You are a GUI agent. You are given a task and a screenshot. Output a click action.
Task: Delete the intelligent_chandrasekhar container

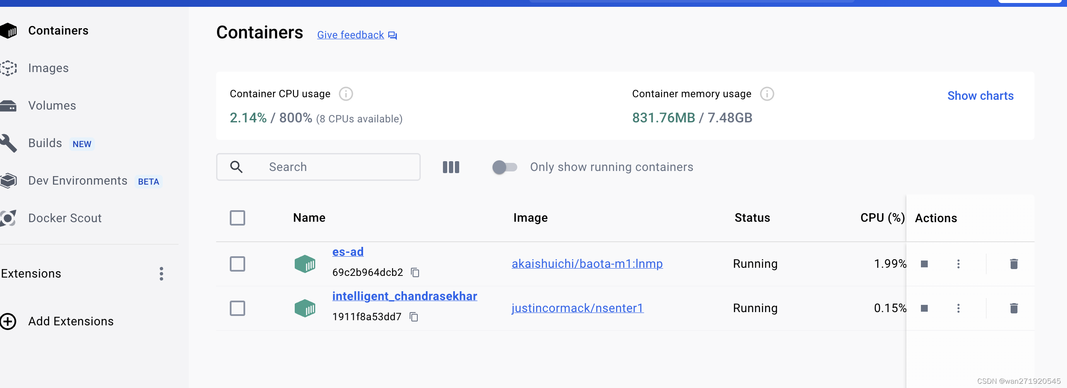point(1014,308)
